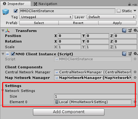This screenshot has width=138, height=119.
Task: Open the Static dropdown arrow
Action: click(135, 11)
